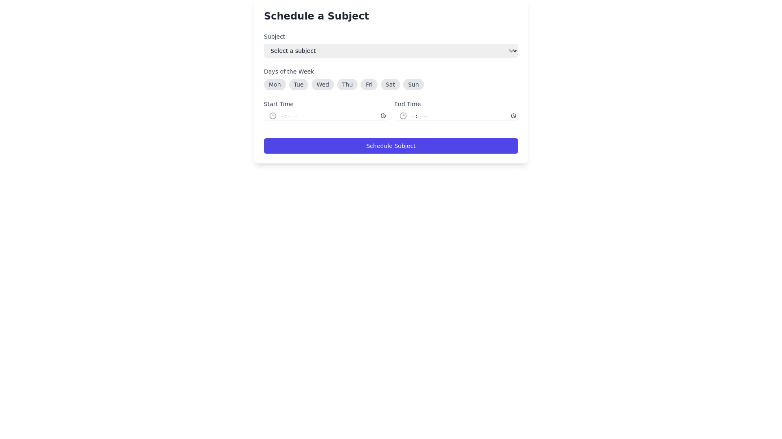Toggle Wednesday in Days of the Week

323,85
